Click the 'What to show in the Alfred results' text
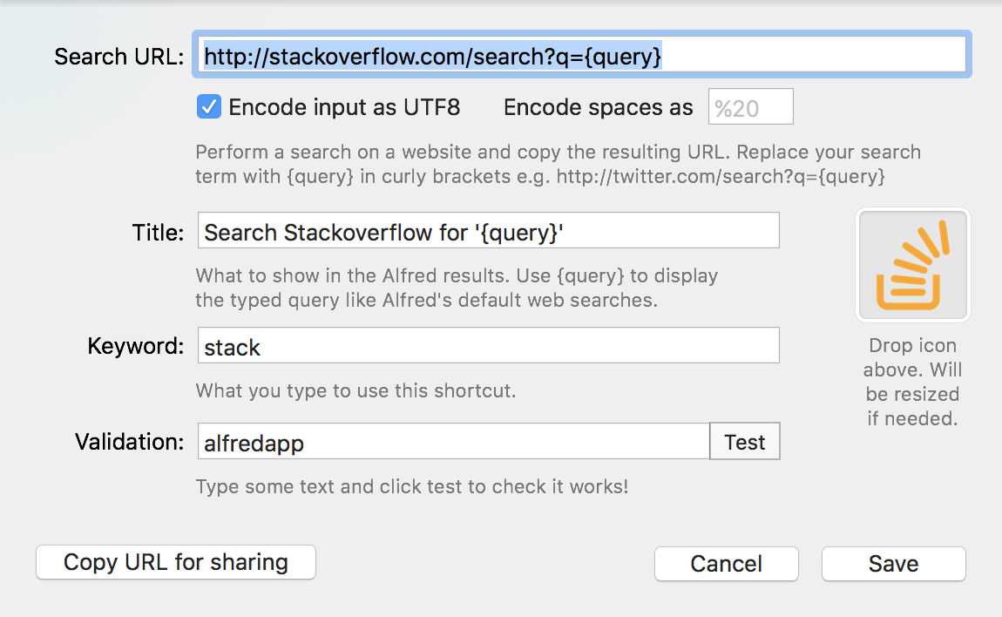Screen dimensions: 1002x617 pyautogui.click(x=457, y=288)
